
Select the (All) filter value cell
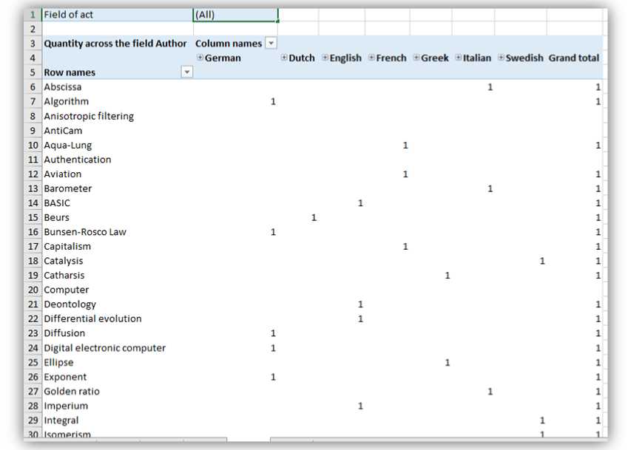tap(235, 15)
